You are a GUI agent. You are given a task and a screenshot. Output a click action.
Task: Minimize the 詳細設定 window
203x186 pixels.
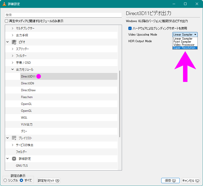tap(174, 4)
